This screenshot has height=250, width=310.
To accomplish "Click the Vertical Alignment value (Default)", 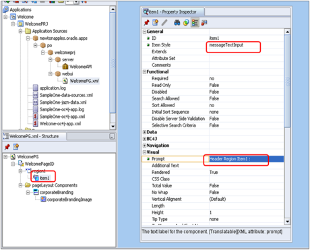I will [218, 199].
